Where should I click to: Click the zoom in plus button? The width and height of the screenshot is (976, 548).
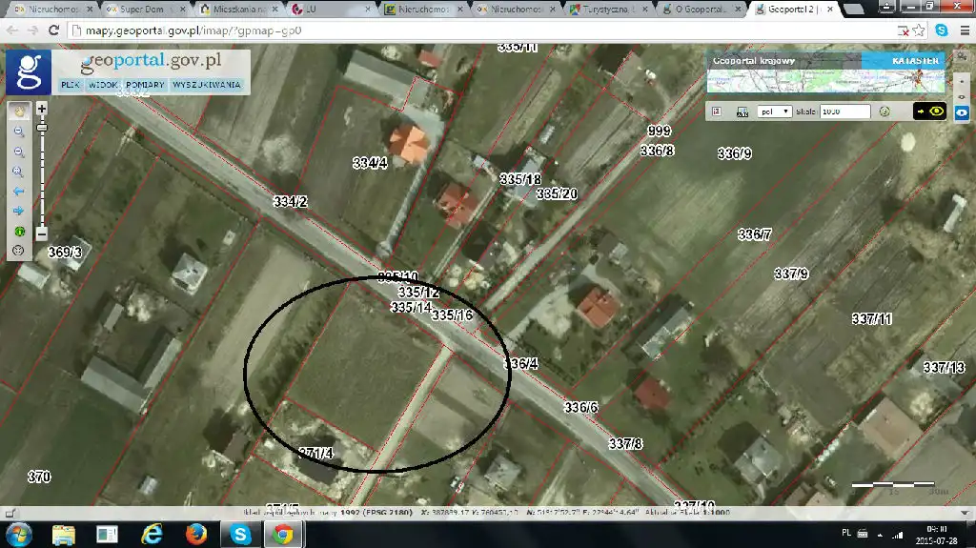pos(41,109)
